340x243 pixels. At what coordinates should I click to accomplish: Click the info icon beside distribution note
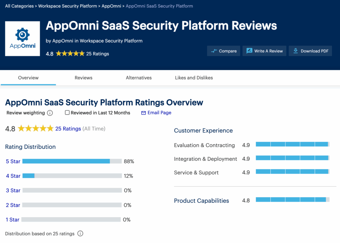(80, 233)
